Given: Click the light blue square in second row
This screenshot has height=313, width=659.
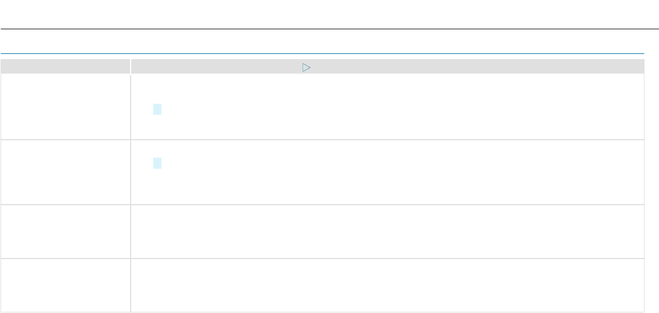Looking at the screenshot, I should 157,163.
